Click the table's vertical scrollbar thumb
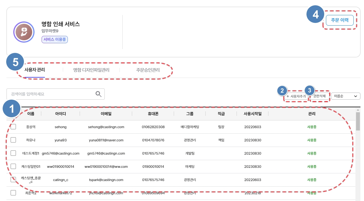Viewport: 364px width, 201px height. tap(358, 121)
